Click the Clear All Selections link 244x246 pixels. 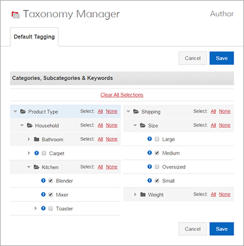[x=122, y=95]
